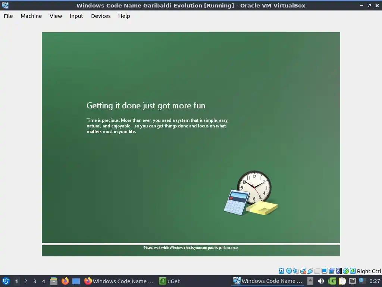Switch to workspace 4
The image size is (382, 287).
(44, 281)
